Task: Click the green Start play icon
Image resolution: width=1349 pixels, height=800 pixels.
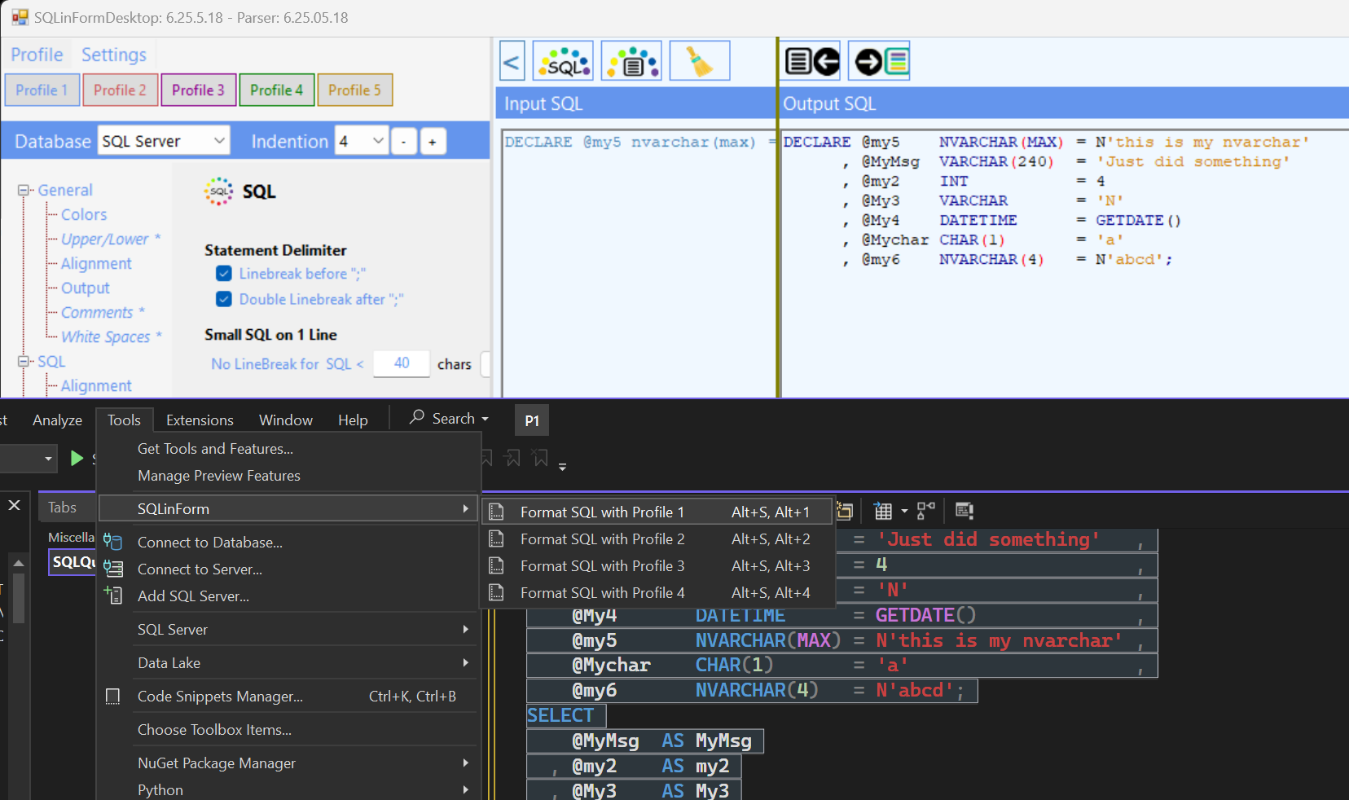Action: [x=77, y=458]
